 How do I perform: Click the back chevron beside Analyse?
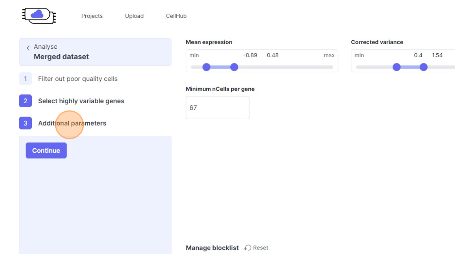tap(28, 48)
